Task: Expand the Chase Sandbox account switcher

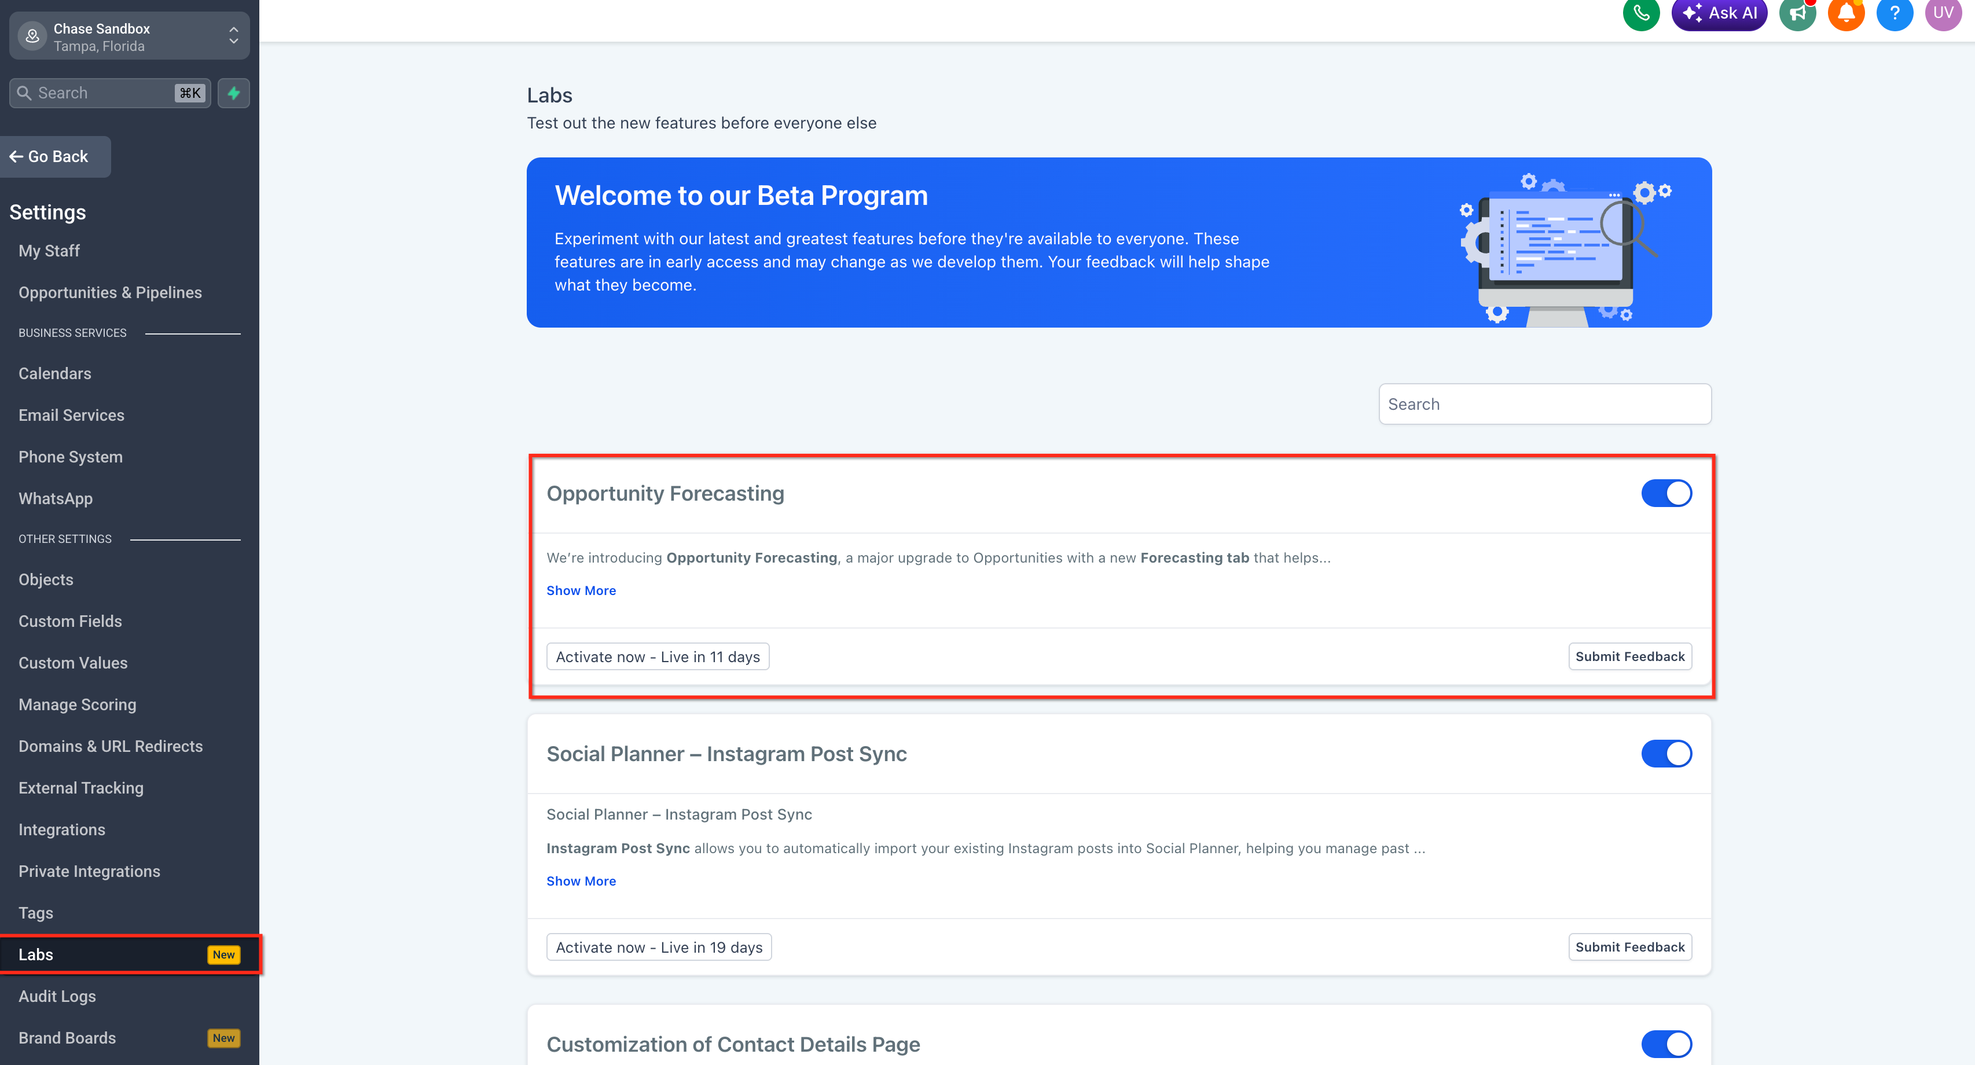Action: [x=129, y=36]
